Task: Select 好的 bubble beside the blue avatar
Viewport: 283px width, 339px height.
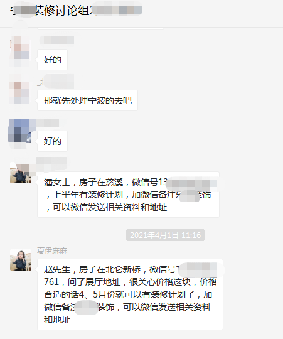Action: point(52,141)
